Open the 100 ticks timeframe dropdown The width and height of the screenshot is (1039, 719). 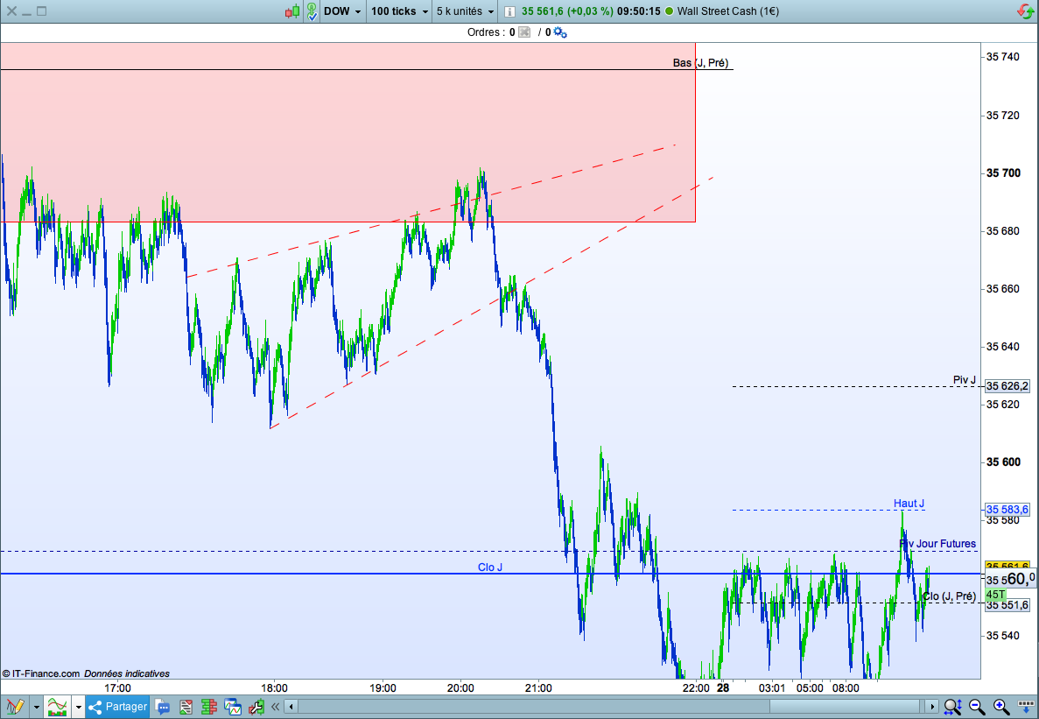[x=399, y=11]
